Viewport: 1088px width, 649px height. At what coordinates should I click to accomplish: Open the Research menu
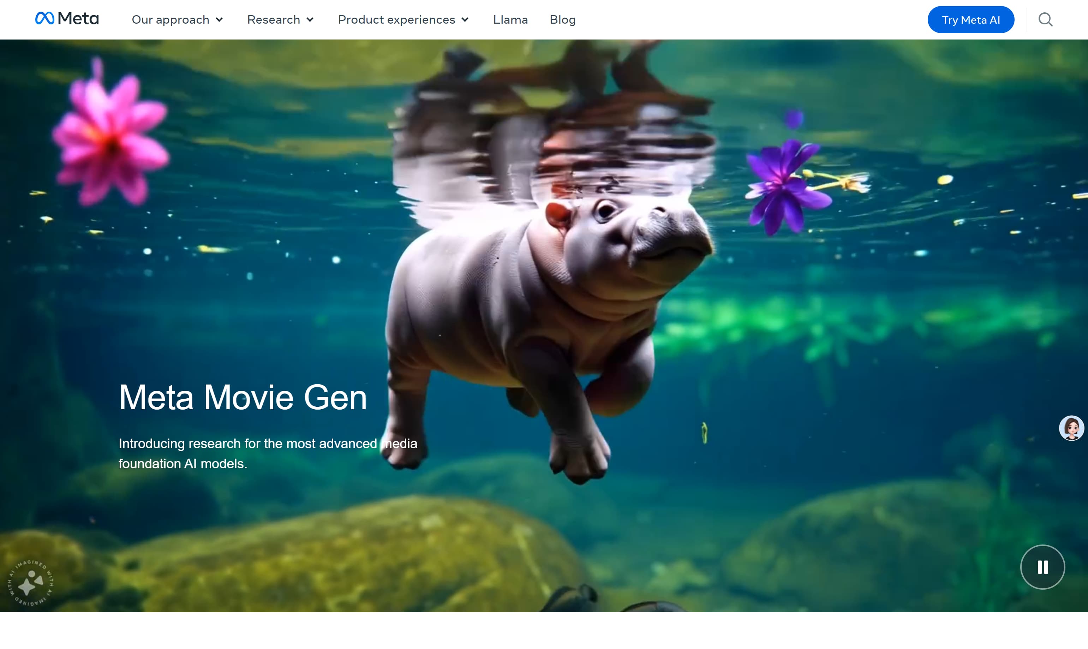point(280,20)
